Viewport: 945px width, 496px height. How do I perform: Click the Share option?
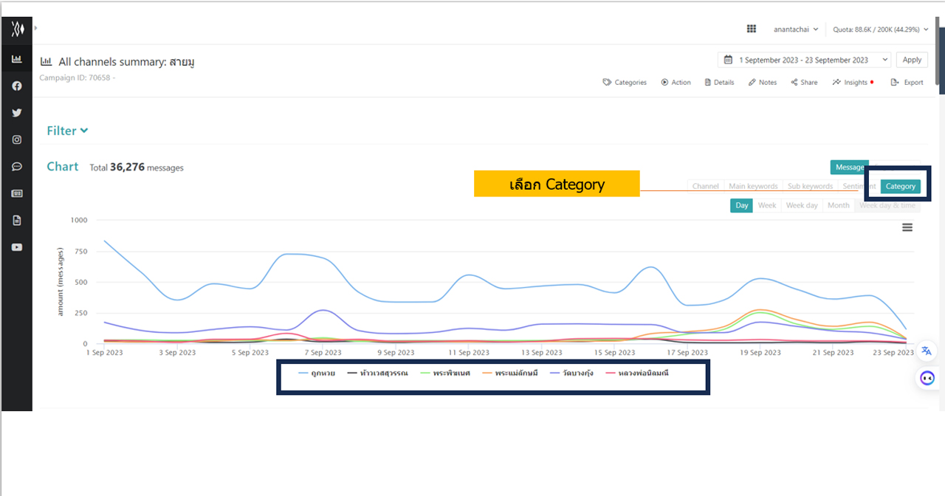[804, 83]
